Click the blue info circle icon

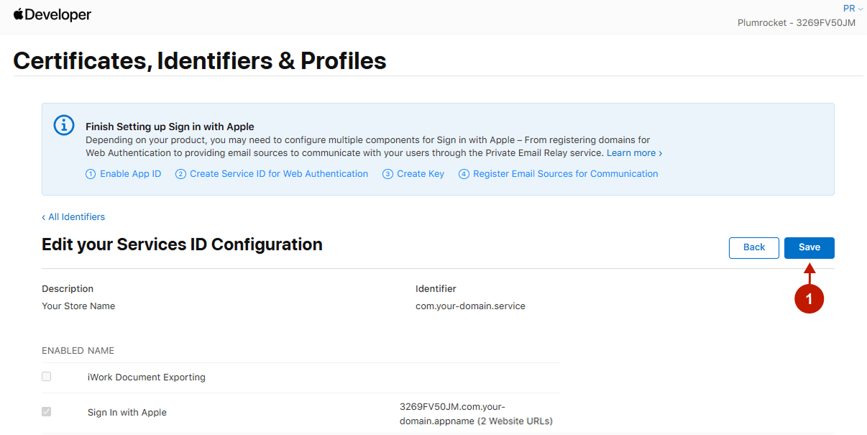point(64,124)
